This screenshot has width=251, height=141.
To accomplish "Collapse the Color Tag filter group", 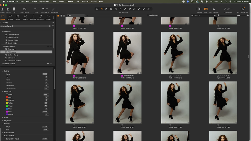I will (3, 92).
